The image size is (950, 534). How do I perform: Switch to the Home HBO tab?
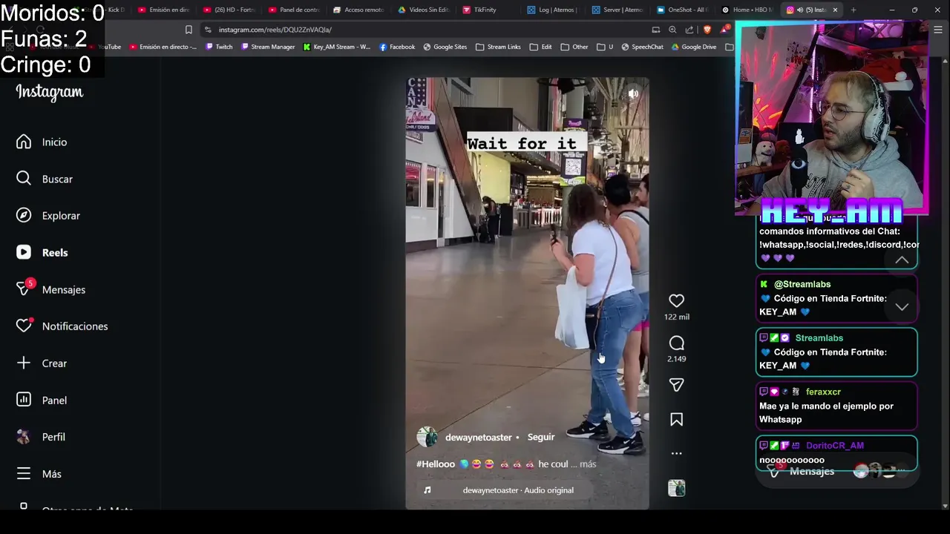[x=748, y=10]
